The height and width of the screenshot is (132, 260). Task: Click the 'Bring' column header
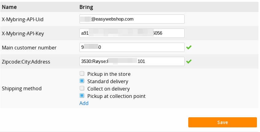click(86, 7)
